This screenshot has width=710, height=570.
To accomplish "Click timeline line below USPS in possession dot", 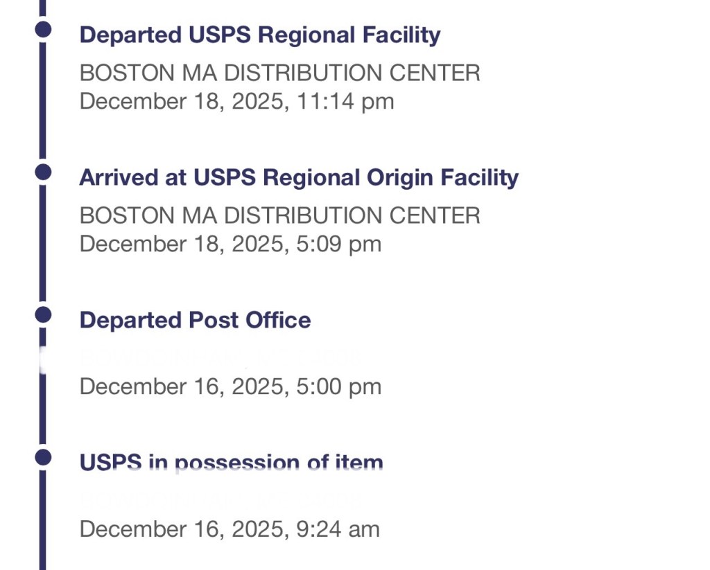I will point(43,519).
